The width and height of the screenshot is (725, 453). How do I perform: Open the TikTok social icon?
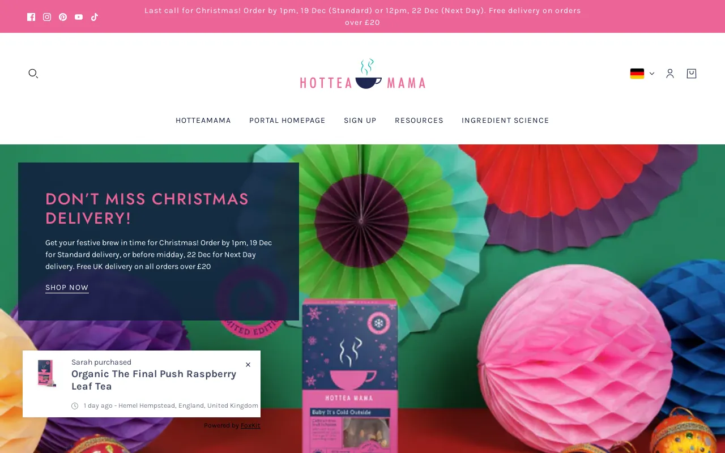[x=95, y=17]
